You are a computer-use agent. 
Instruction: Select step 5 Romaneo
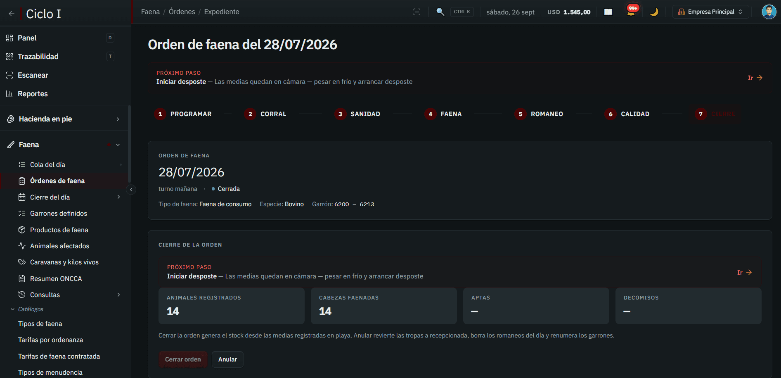(539, 114)
